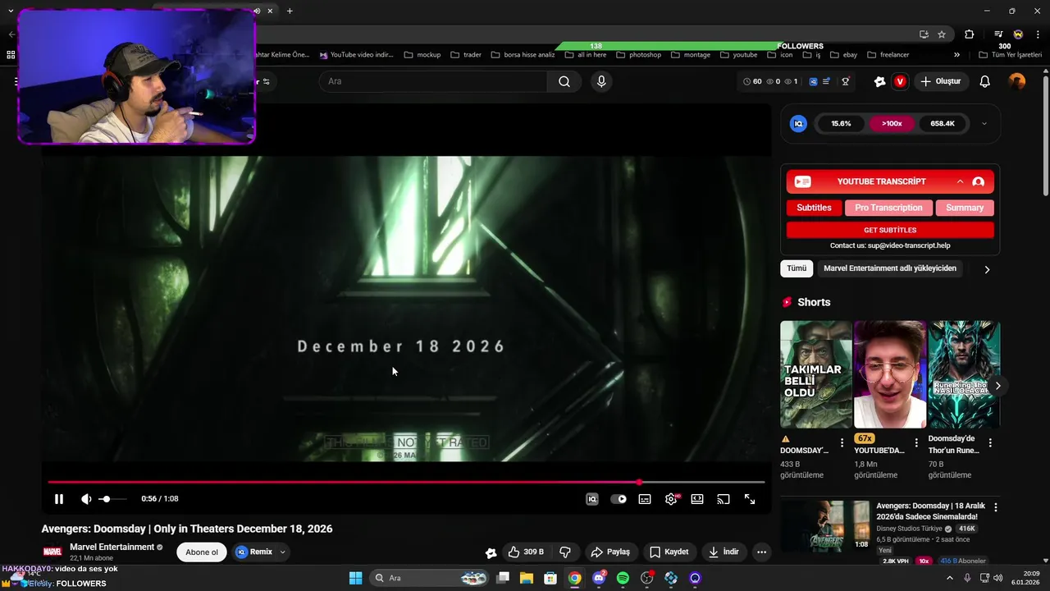
Task: Dislike the video
Action: click(565, 552)
